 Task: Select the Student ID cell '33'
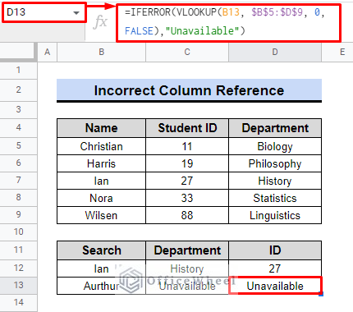pos(187,198)
